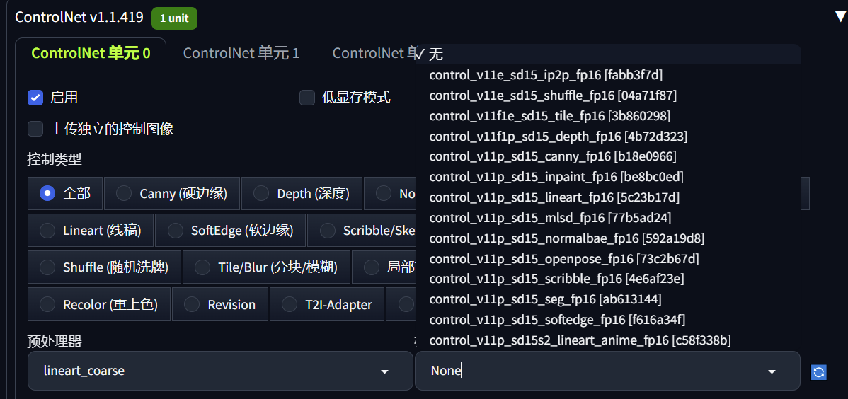The image size is (848, 399).
Task: Switch to ControlNet 单元 0 tab
Action: 91,53
